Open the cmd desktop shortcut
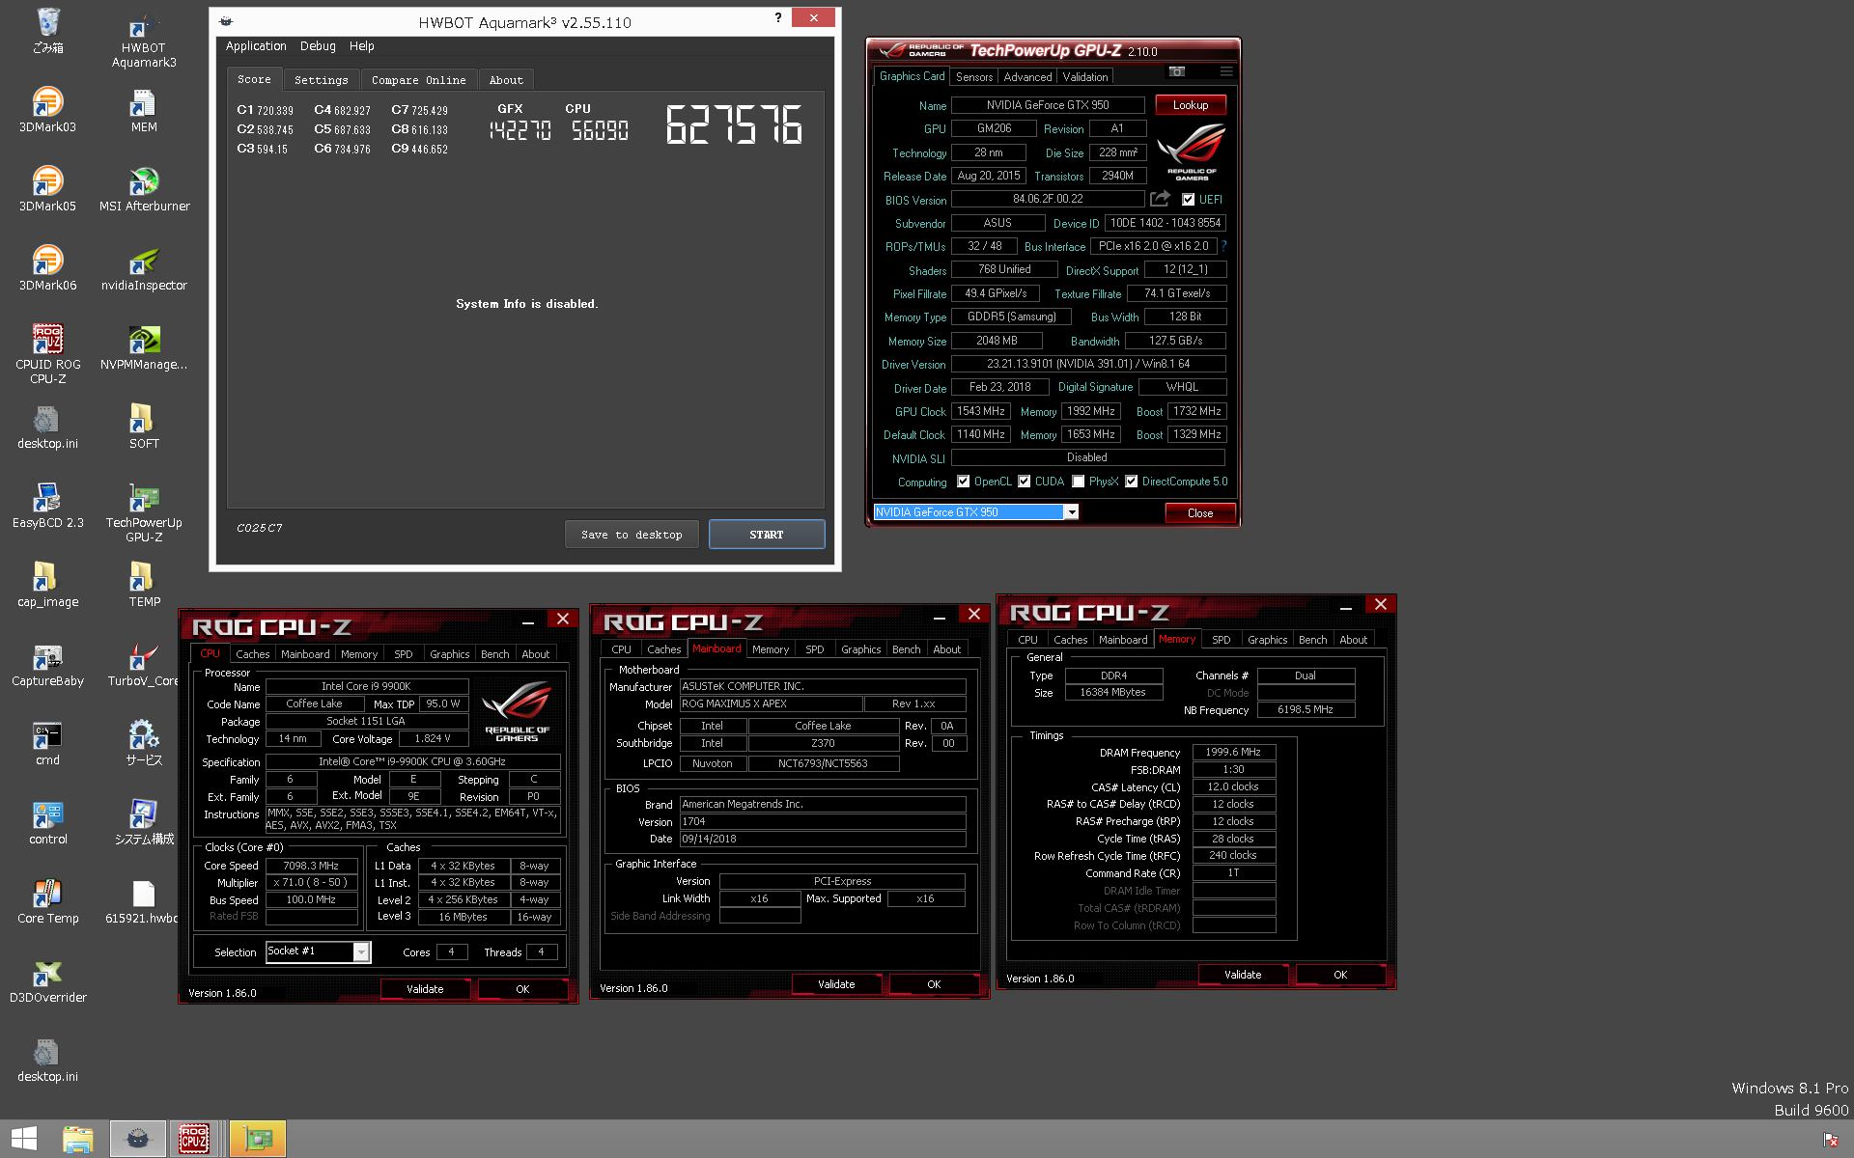This screenshot has width=1854, height=1158. [47, 742]
